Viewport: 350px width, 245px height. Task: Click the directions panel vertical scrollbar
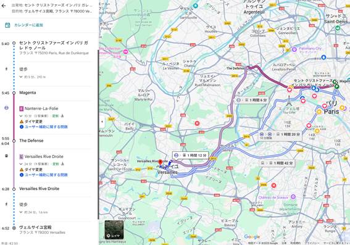tap(98, 134)
